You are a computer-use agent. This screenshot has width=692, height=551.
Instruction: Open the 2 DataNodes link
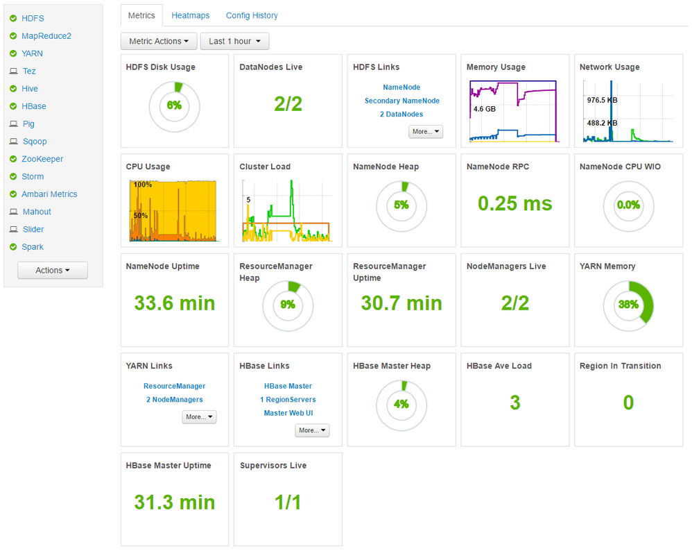(x=401, y=114)
